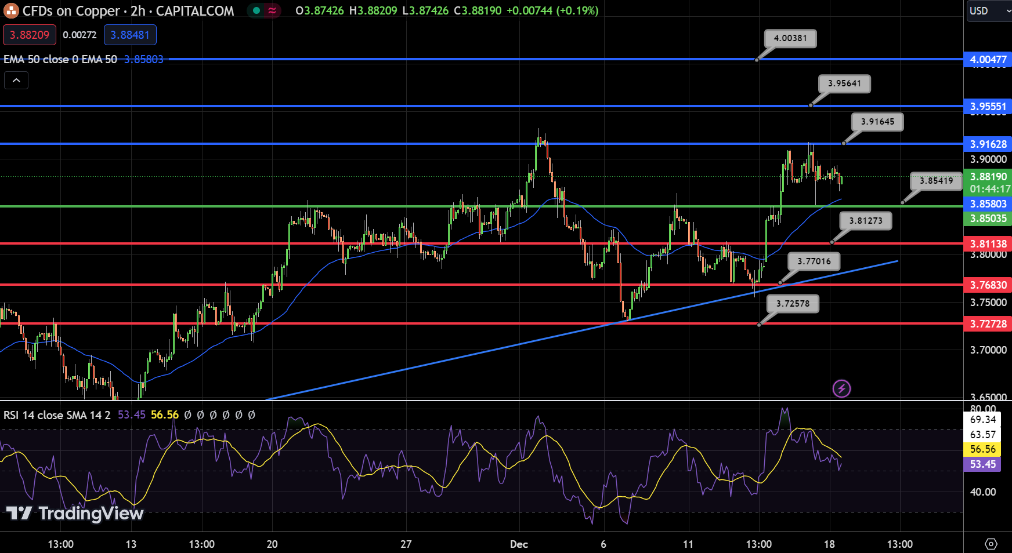This screenshot has height=553, width=1012.
Task: Open the USD currency dropdown
Action: [989, 10]
